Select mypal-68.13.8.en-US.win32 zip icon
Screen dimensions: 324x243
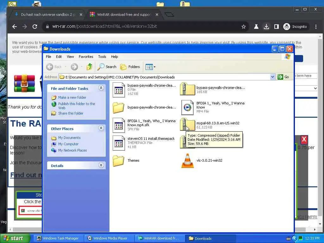pos(187,124)
